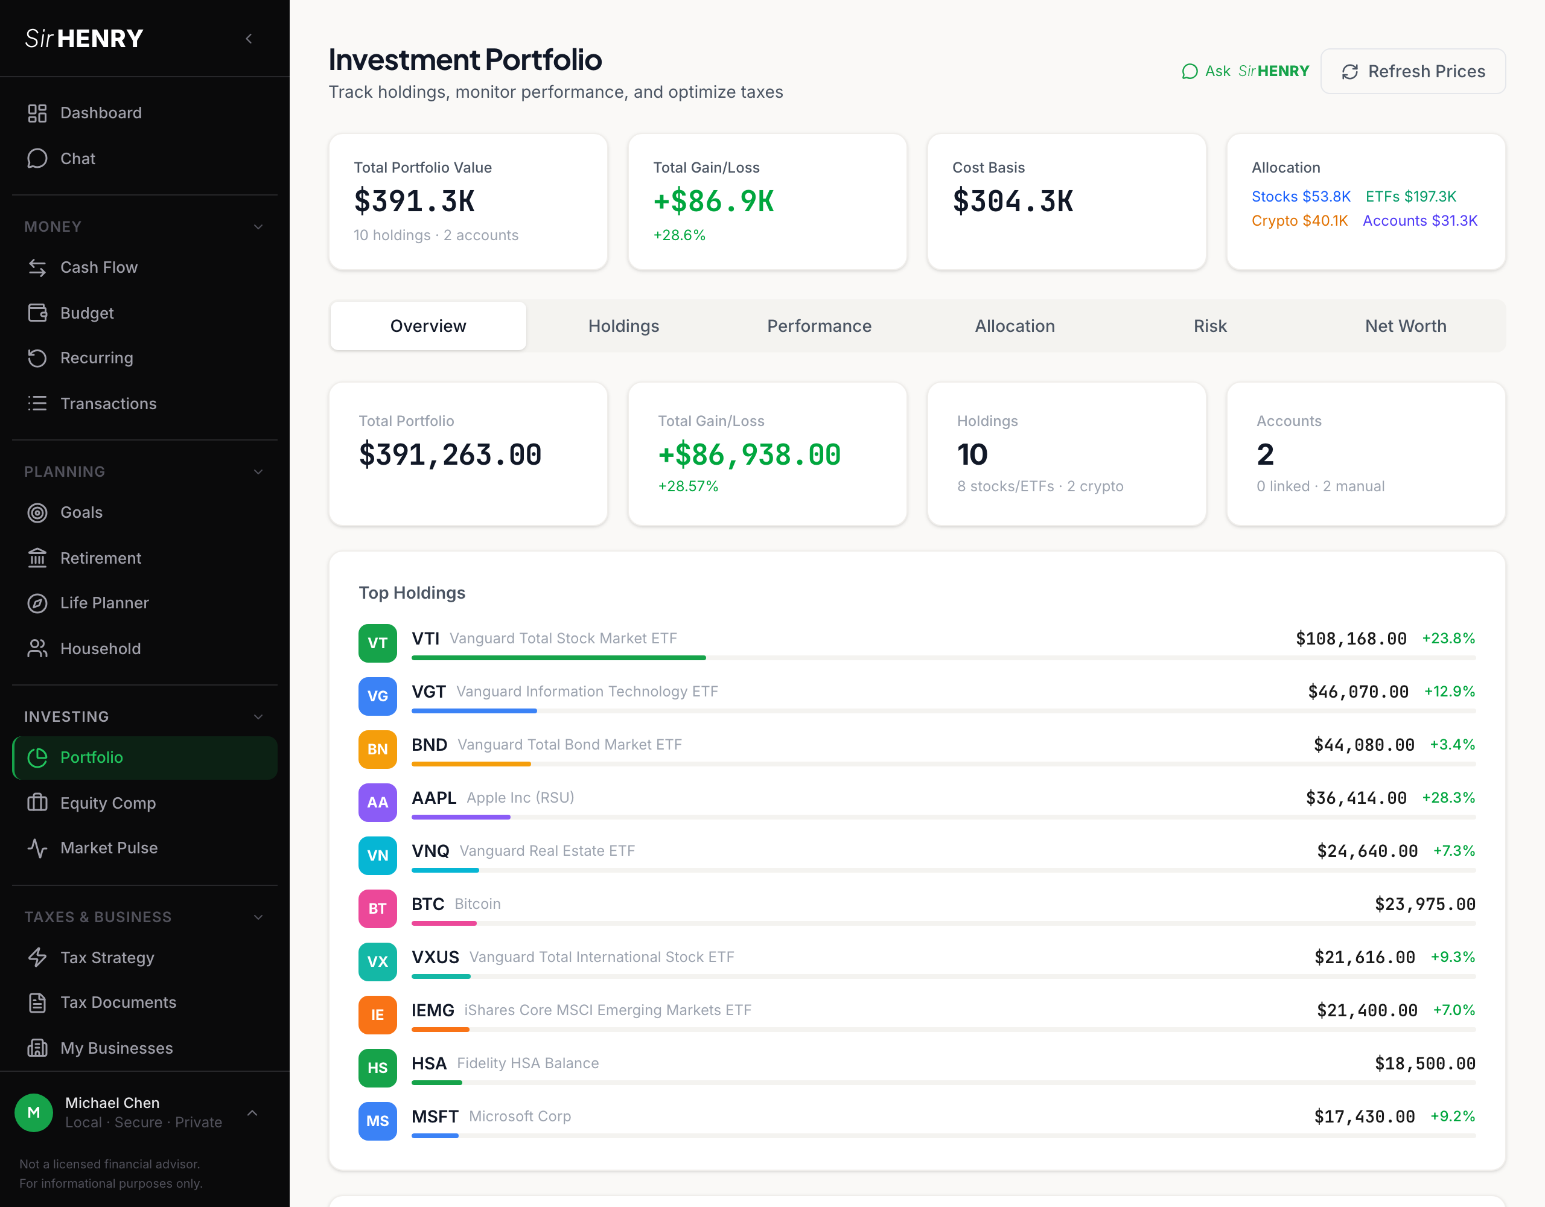Open the Equity Comp page

(x=145, y=803)
